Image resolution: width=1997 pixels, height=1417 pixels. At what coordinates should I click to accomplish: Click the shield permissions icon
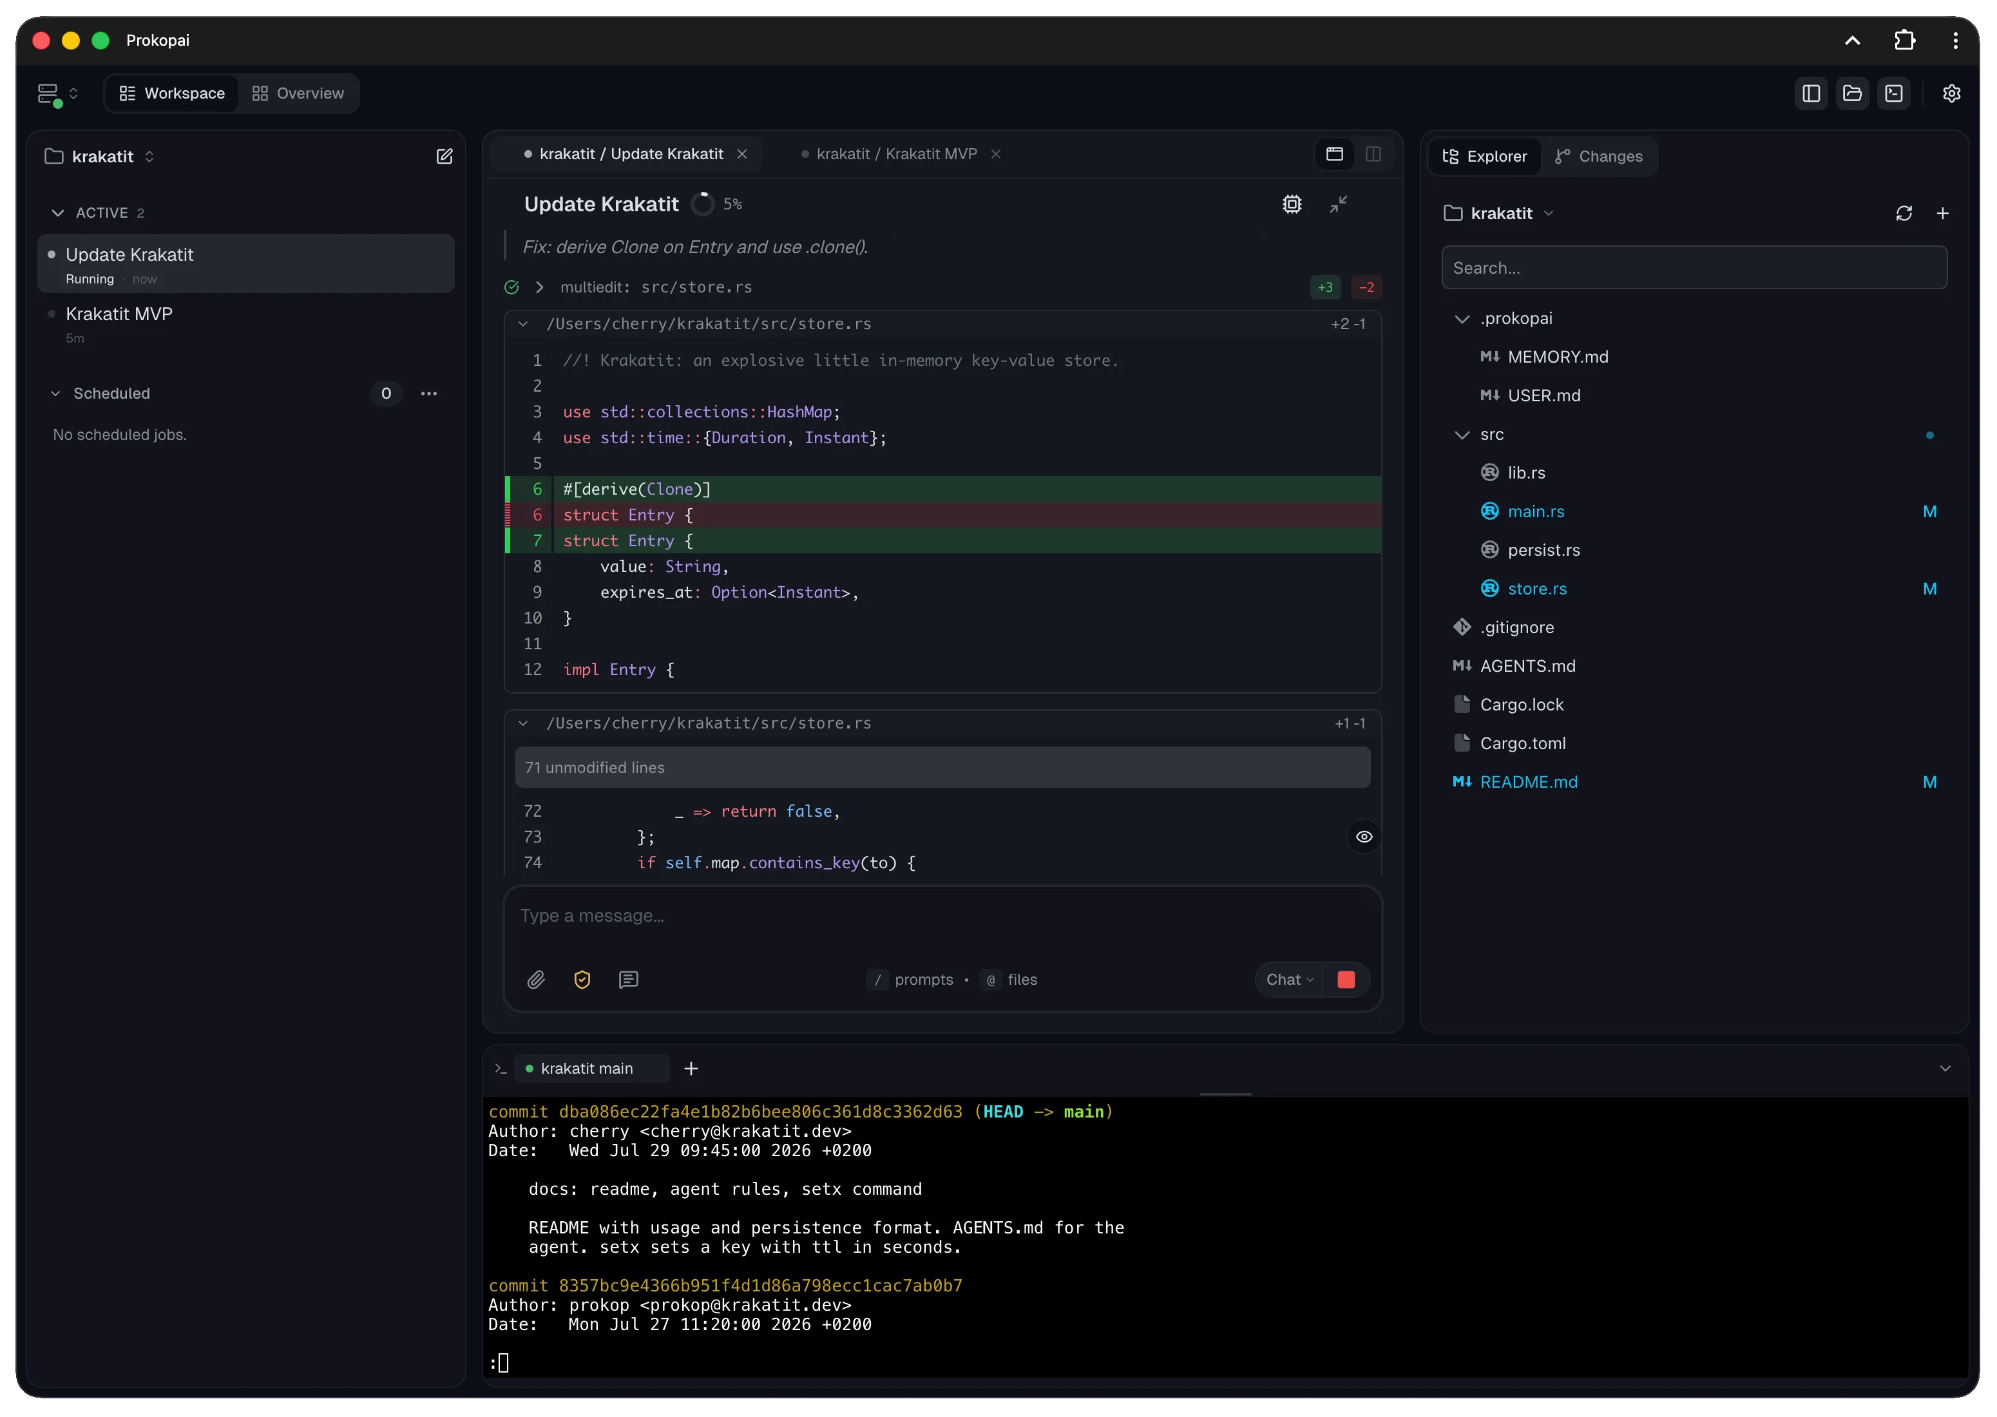[582, 980]
